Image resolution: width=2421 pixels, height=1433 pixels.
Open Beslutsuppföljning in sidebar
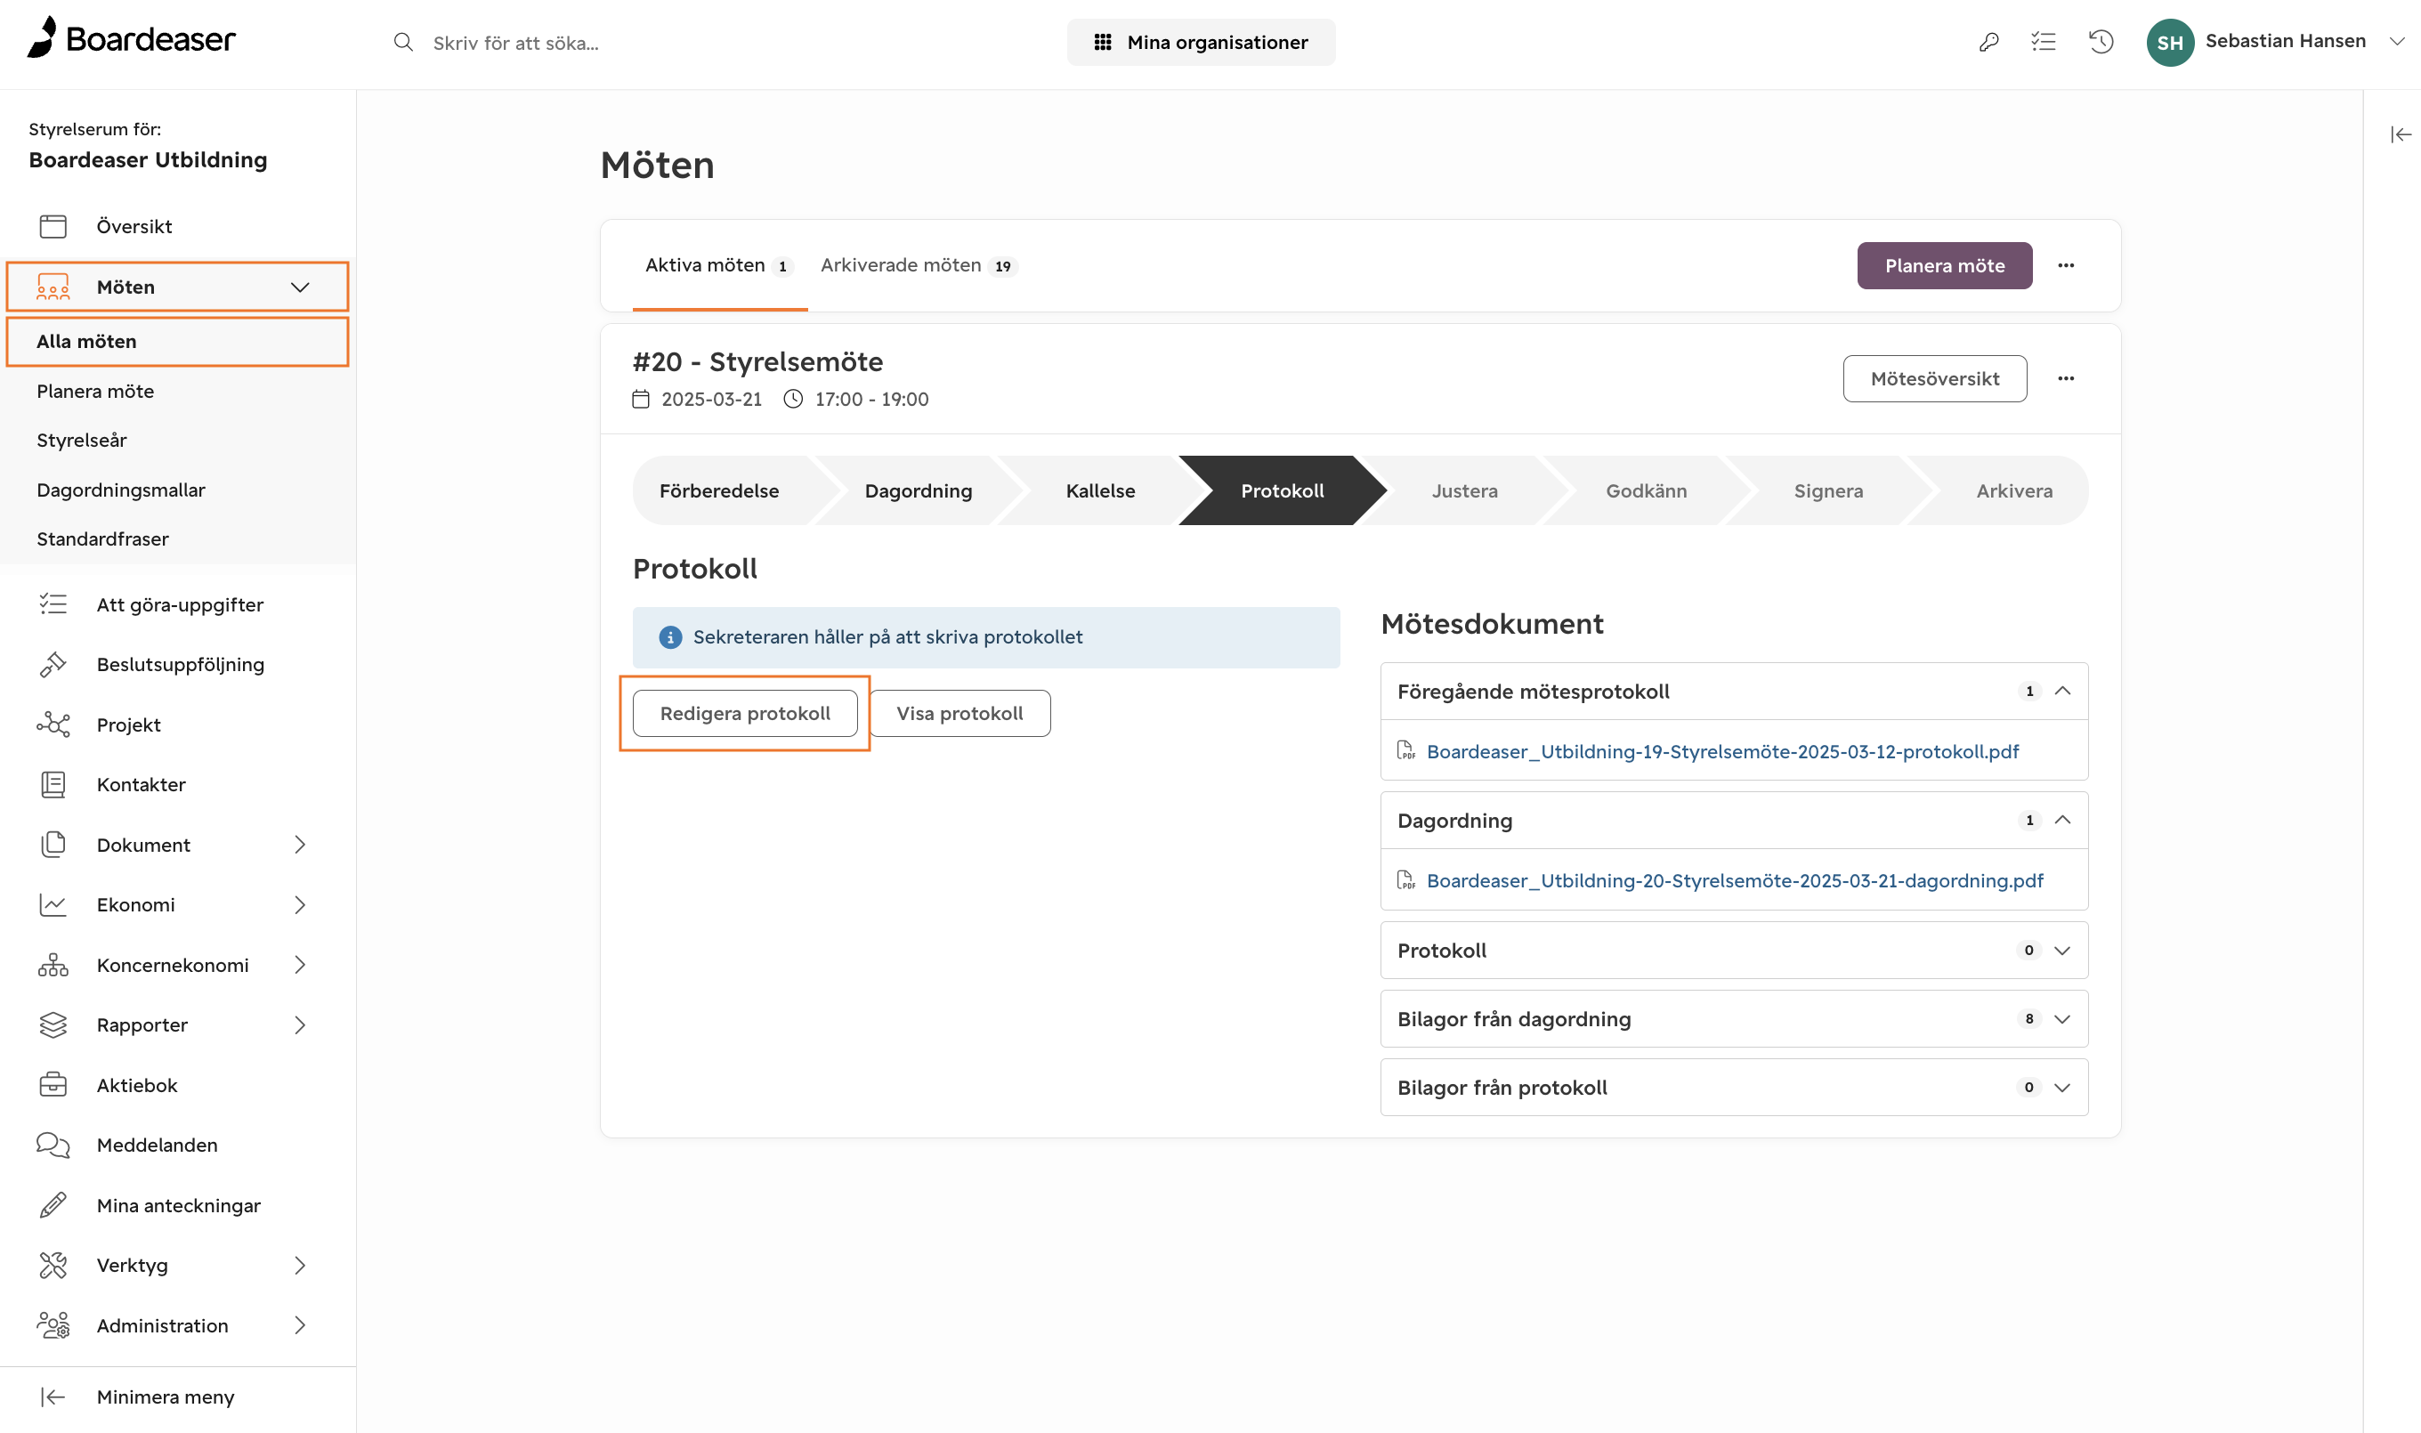pyautogui.click(x=178, y=664)
